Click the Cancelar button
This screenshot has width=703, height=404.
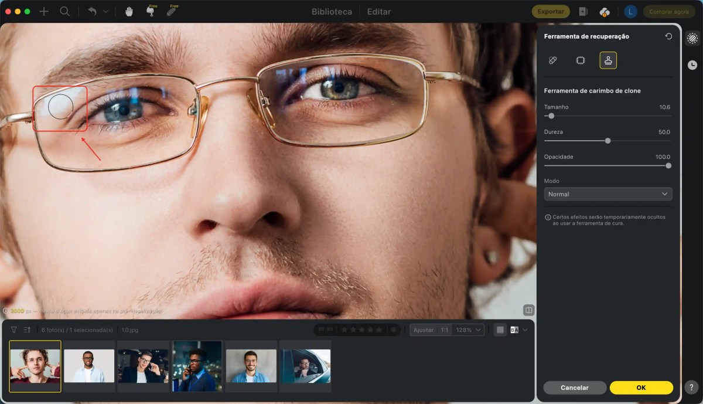click(574, 388)
